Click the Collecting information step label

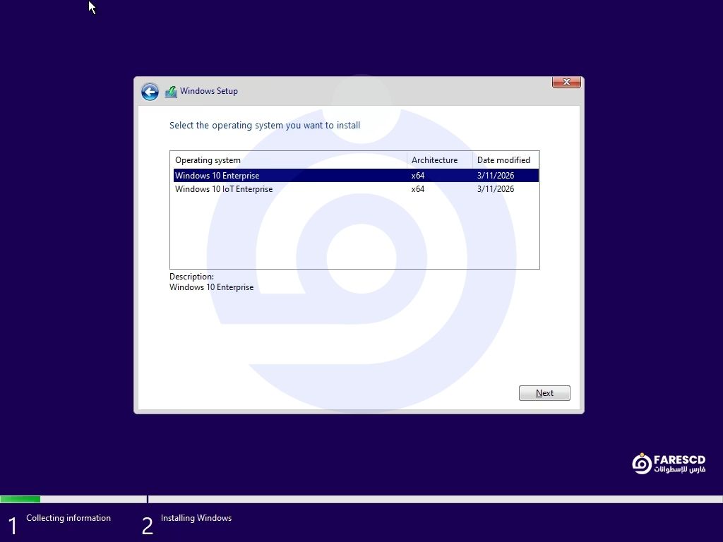68,518
